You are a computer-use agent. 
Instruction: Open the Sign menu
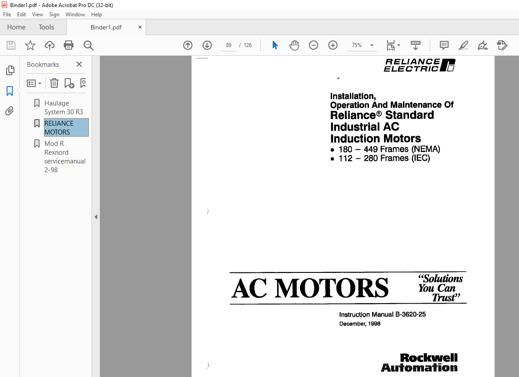pos(54,14)
